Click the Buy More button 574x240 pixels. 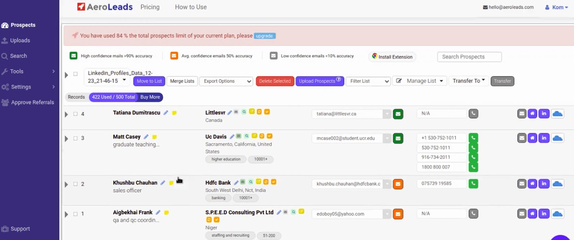click(150, 97)
